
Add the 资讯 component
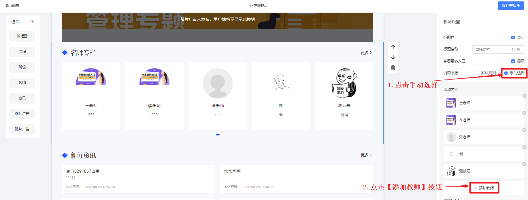point(22,98)
